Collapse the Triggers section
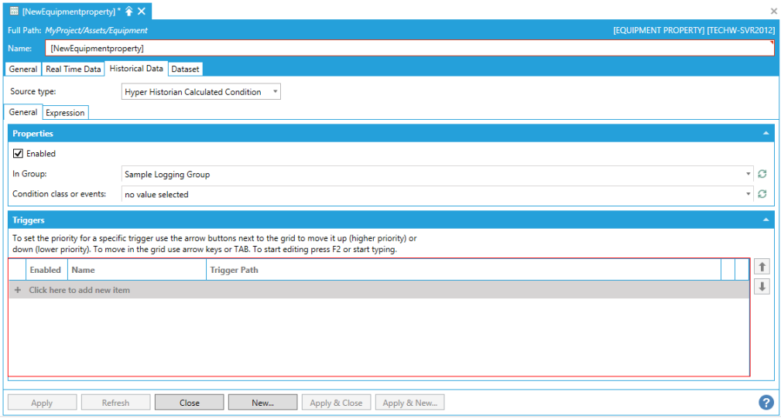 click(x=766, y=220)
